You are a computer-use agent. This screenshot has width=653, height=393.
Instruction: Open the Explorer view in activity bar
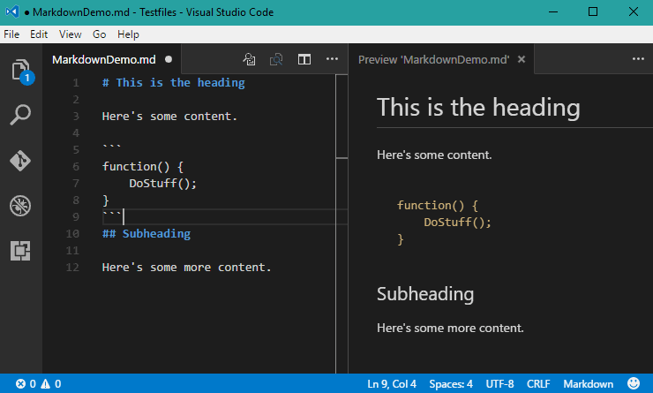20,70
